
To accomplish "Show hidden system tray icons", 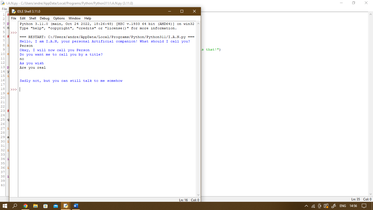I will click(x=306, y=206).
